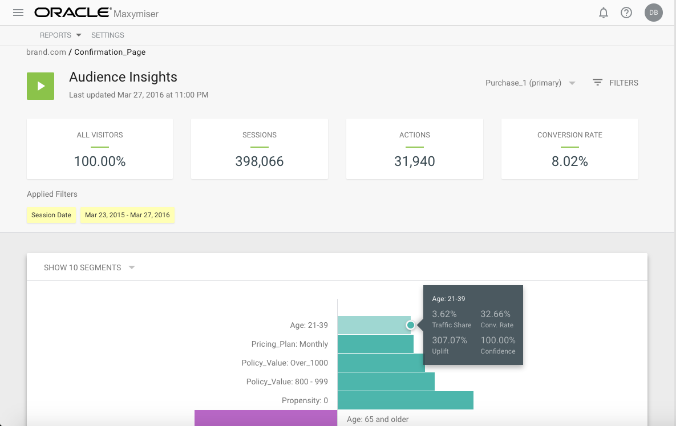The width and height of the screenshot is (676, 426).
Task: Click the 100.00% Confidence tooltip value
Action: pyautogui.click(x=498, y=340)
